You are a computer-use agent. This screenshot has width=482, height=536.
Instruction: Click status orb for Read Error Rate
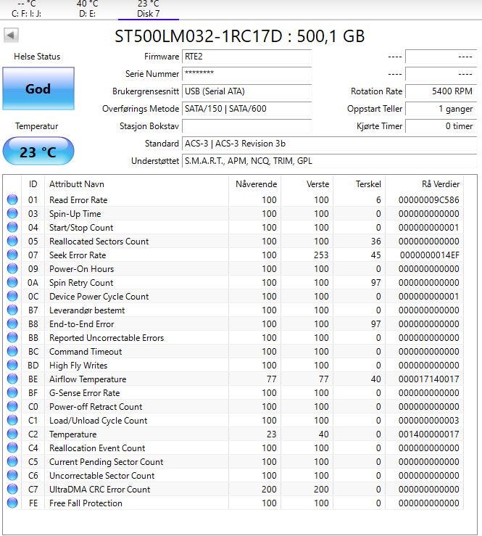12,199
